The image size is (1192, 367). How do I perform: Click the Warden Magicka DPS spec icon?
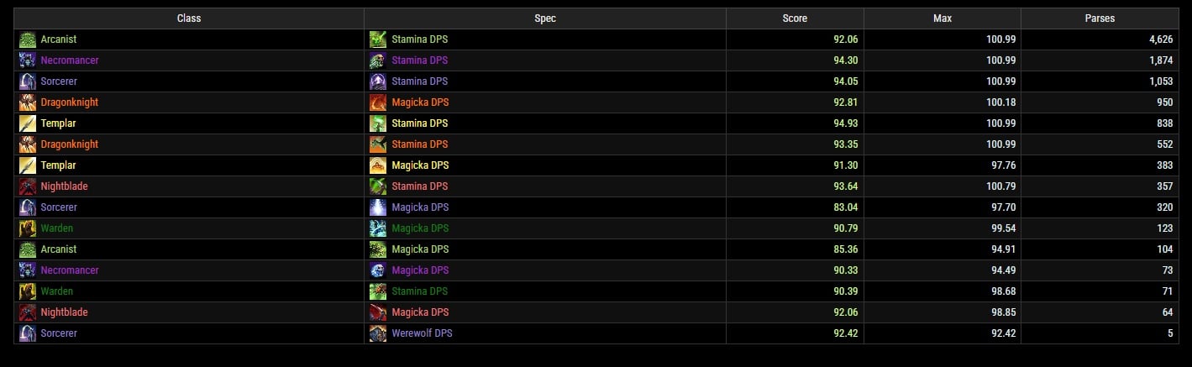[x=378, y=228]
